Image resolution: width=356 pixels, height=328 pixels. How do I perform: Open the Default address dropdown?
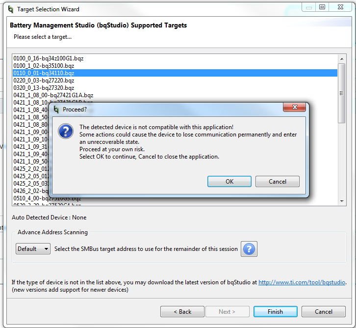click(33, 249)
